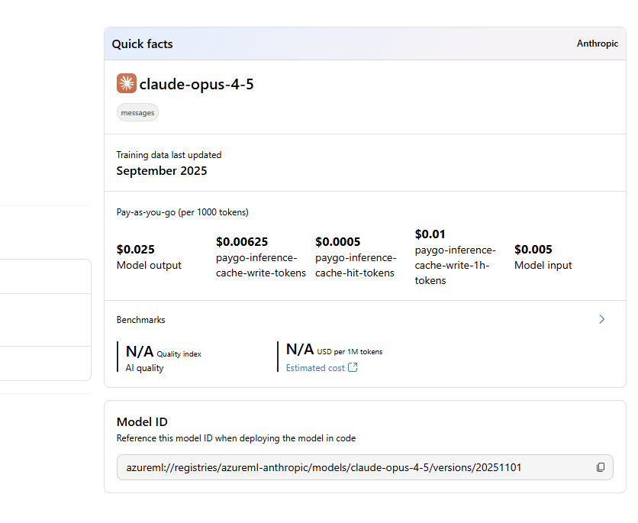This screenshot has width=638, height=523.
Task: Select the $0.025 Model output price
Action: [x=136, y=250]
